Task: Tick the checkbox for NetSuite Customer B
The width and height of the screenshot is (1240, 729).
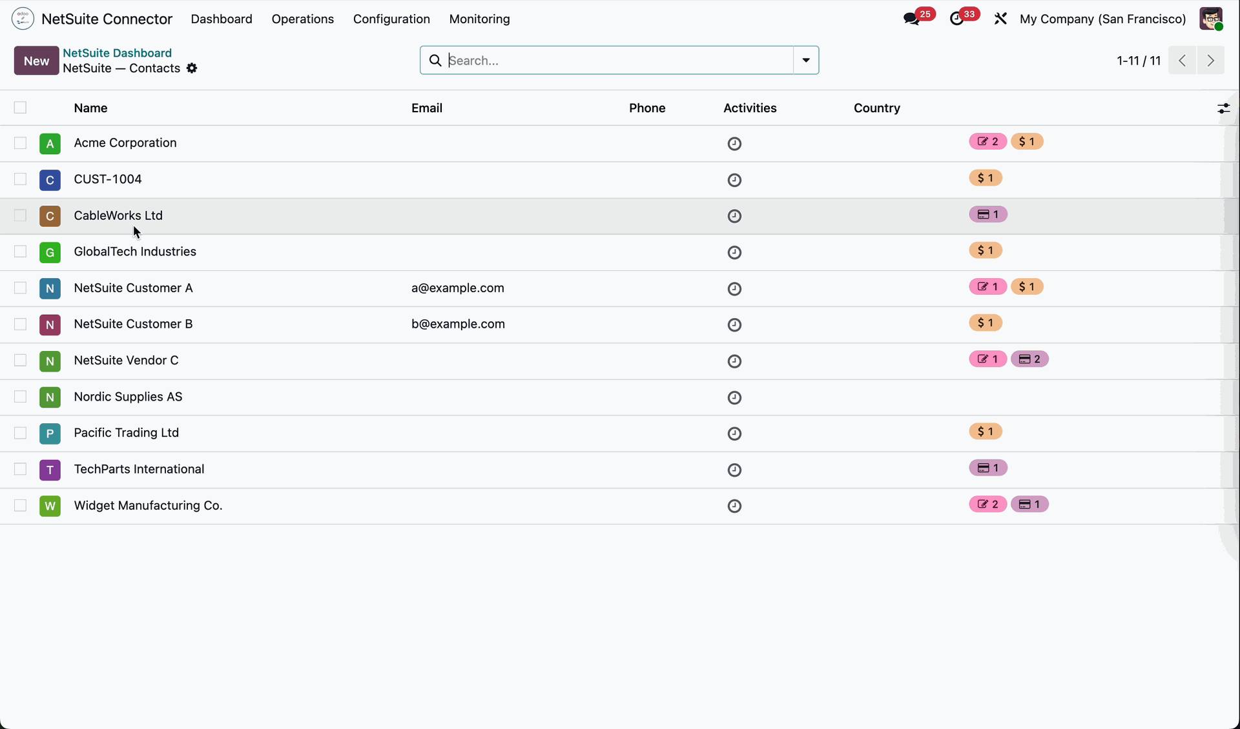Action: (20, 325)
